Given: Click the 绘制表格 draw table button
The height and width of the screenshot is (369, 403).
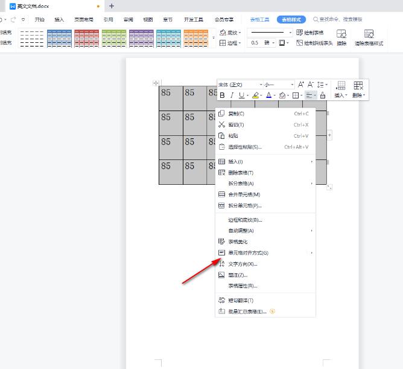Looking at the screenshot, I should pos(309,33).
